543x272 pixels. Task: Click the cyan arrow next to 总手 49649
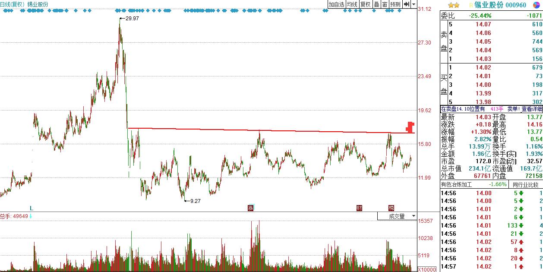tap(31, 216)
